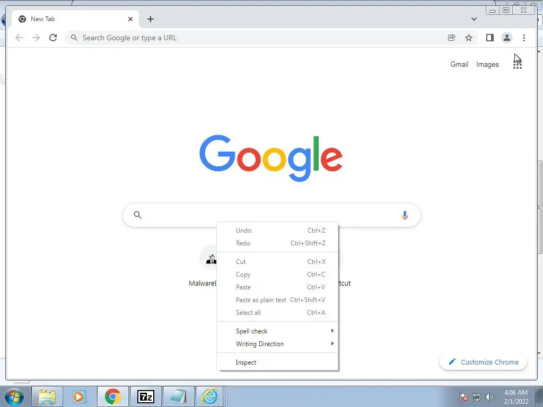Open the profile avatar icon
Viewport: 543px width, 407px height.
(506, 38)
